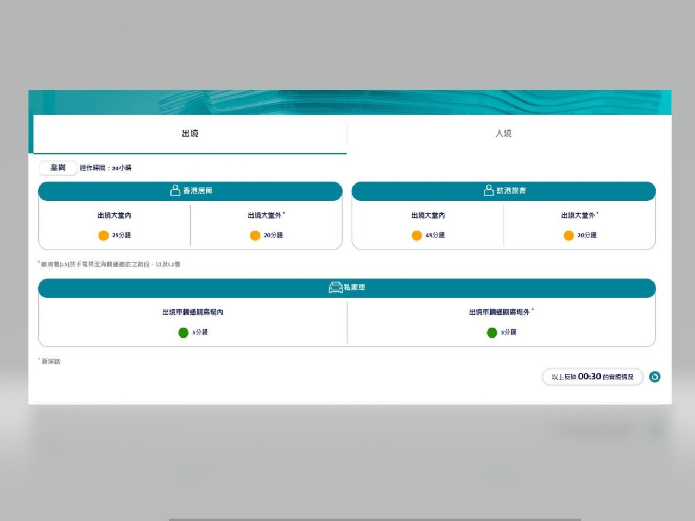Click the 私家車 header label

click(x=355, y=287)
